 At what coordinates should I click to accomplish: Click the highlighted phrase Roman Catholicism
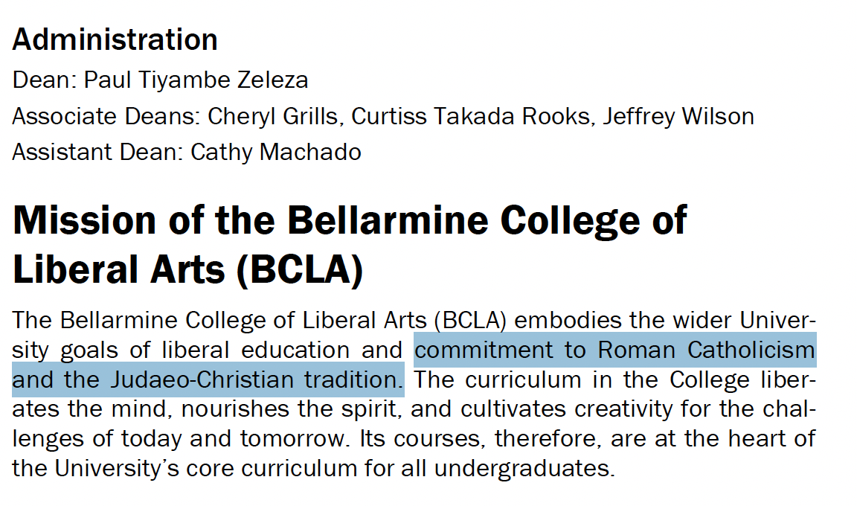click(x=706, y=350)
